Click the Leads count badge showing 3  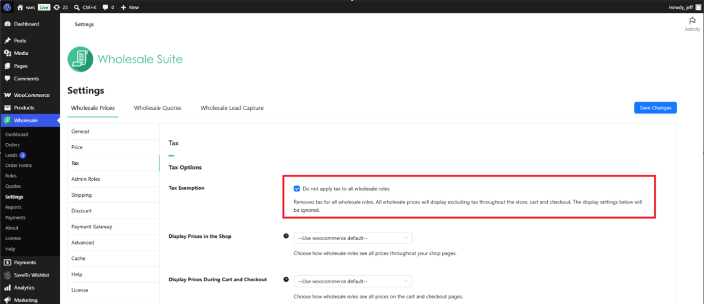pyautogui.click(x=23, y=155)
